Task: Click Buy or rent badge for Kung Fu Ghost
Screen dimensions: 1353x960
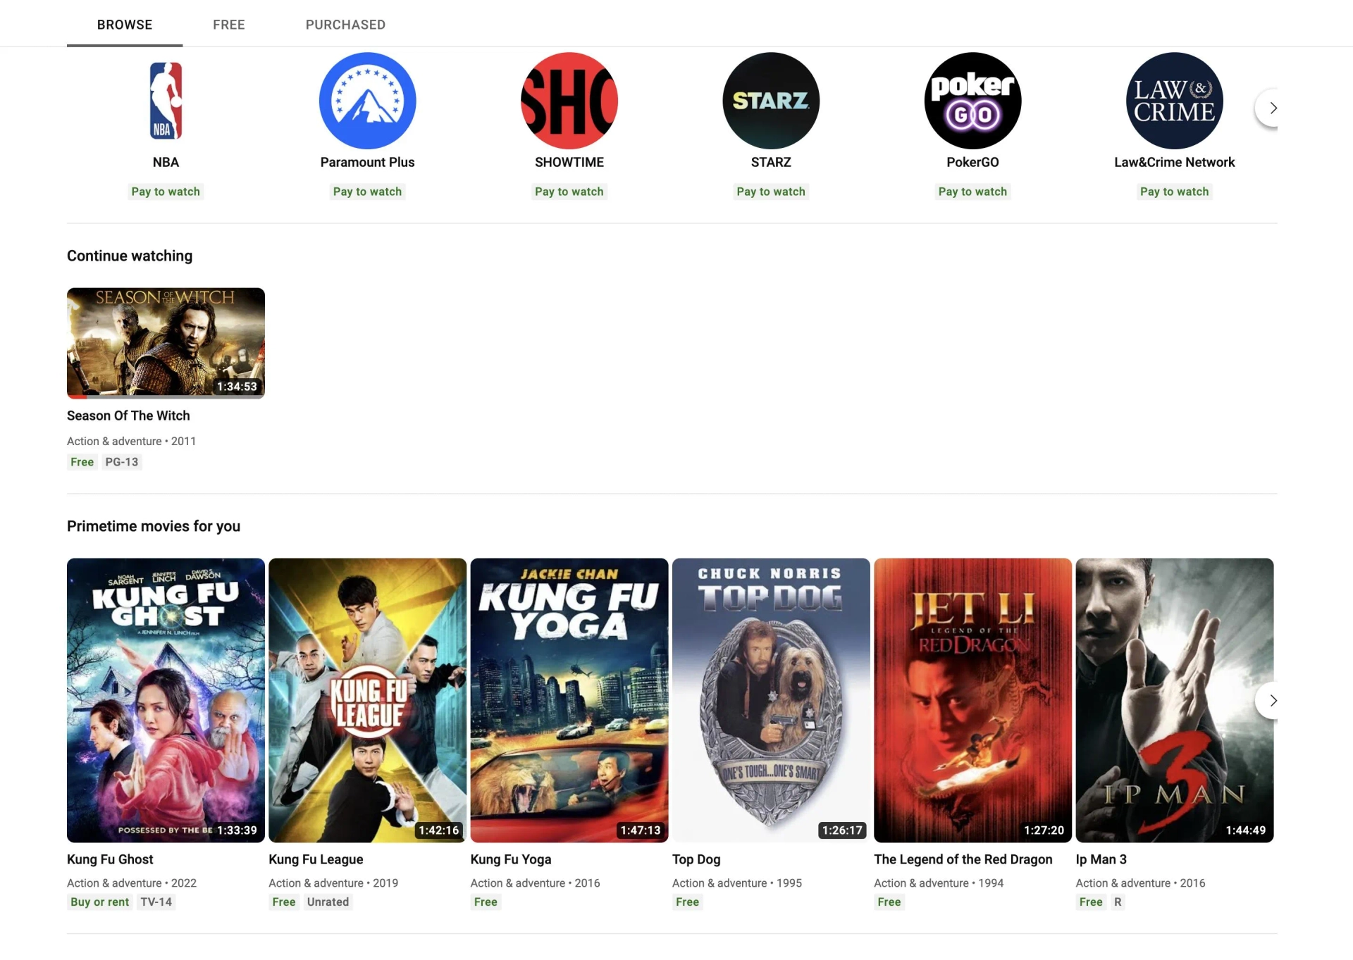Action: click(99, 902)
